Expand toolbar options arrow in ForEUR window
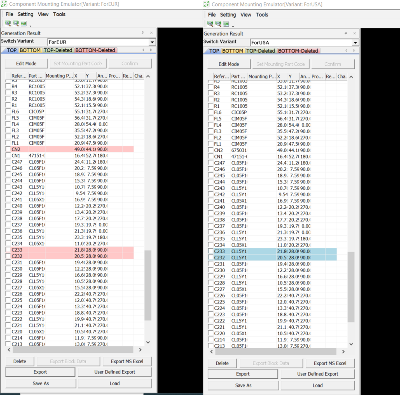The image size is (400, 395). coord(30,26)
